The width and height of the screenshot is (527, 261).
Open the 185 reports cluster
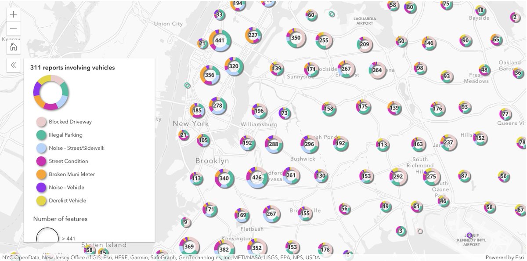tap(197, 111)
